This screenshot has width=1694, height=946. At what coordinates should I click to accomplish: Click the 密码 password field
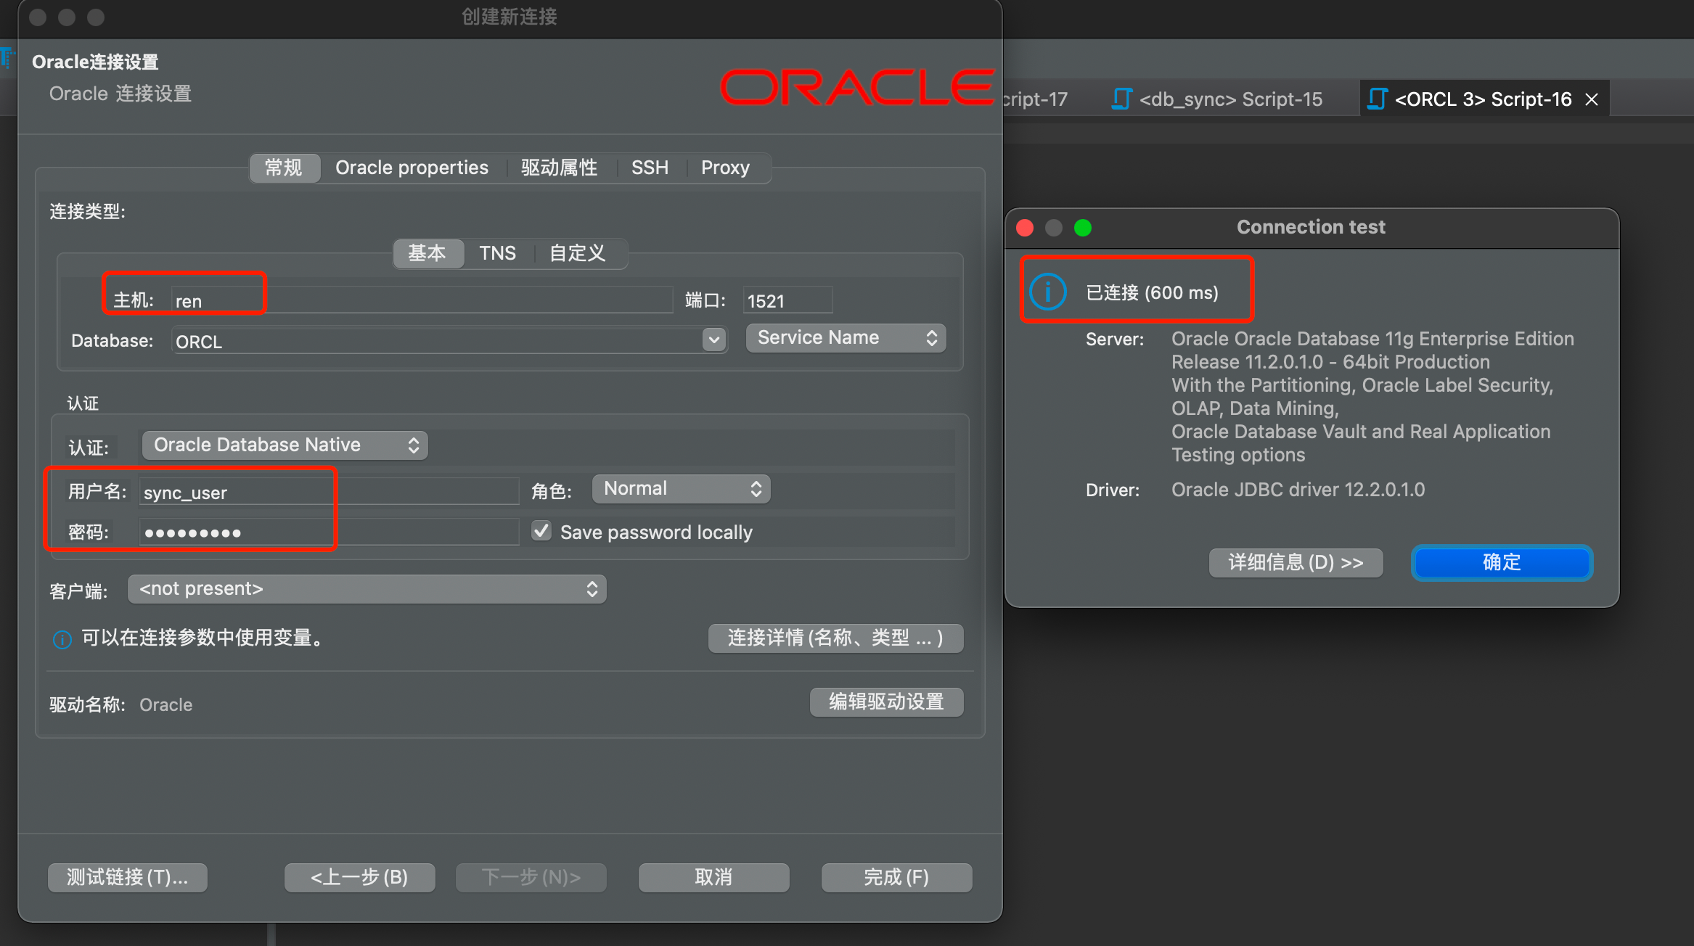pos(329,532)
